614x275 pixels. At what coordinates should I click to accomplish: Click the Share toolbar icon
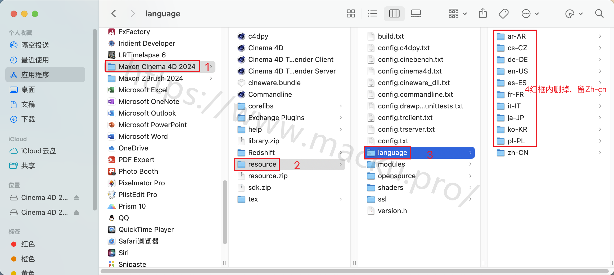(483, 13)
